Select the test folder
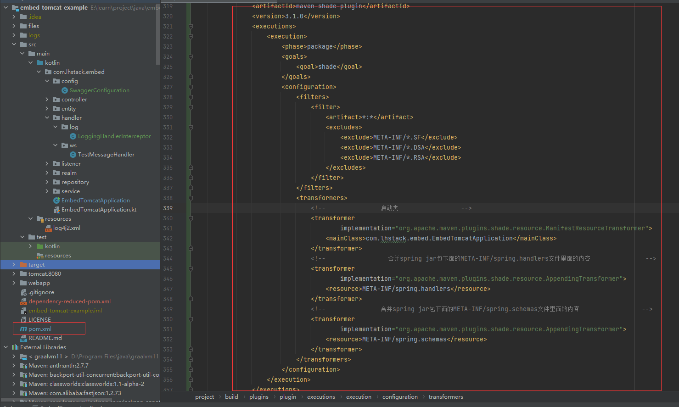Screen dimensions: 679x407 tap(41, 237)
